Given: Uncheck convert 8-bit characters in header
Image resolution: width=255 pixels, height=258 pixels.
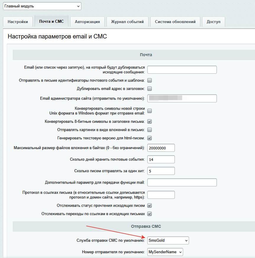Looking at the screenshot, I should click(150, 121).
